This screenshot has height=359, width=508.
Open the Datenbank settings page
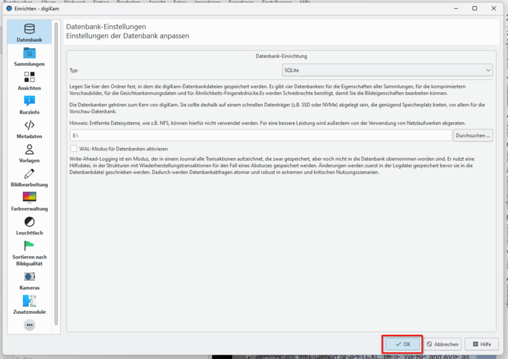(29, 32)
